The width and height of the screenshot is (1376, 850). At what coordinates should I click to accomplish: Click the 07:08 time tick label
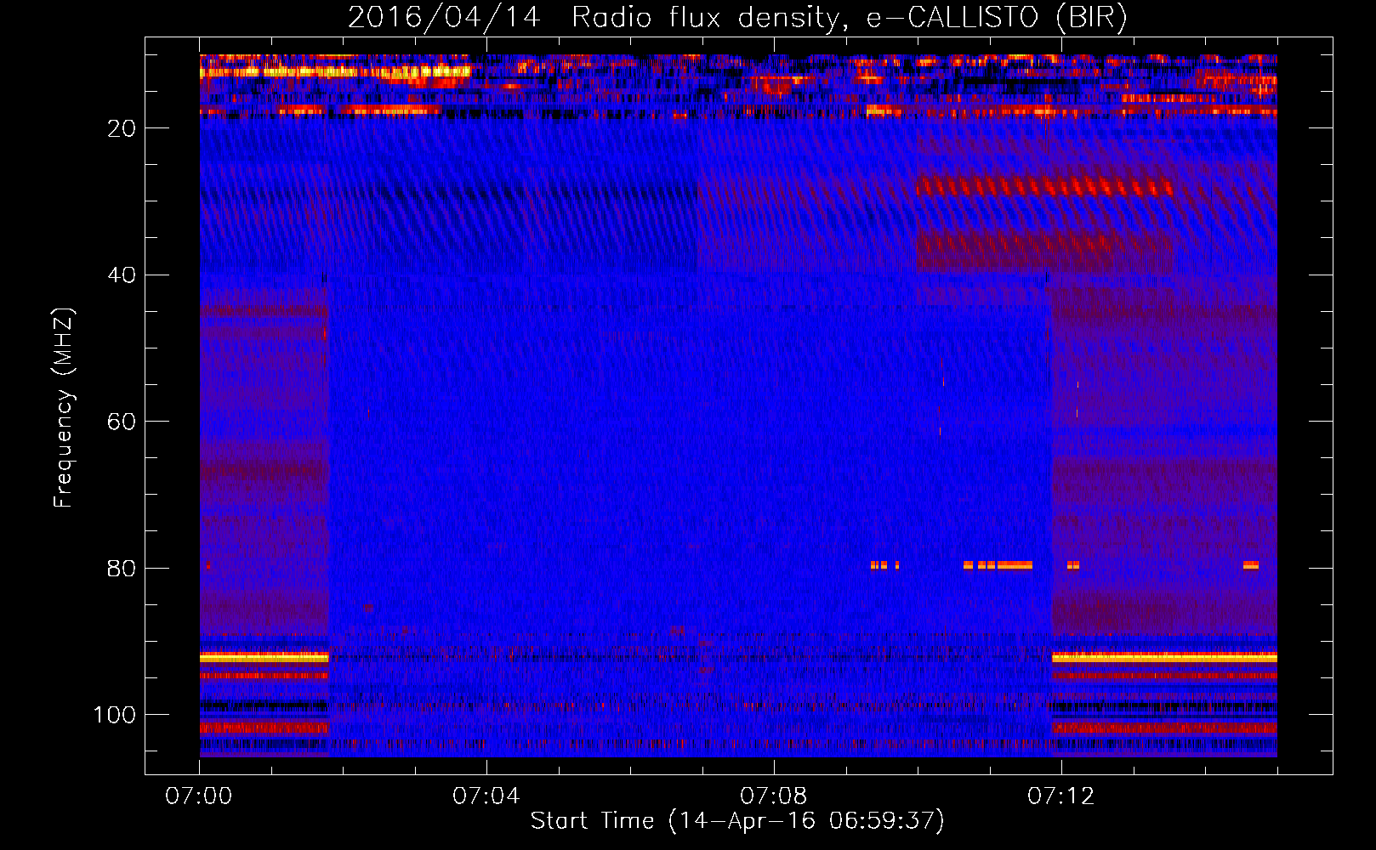tap(774, 796)
